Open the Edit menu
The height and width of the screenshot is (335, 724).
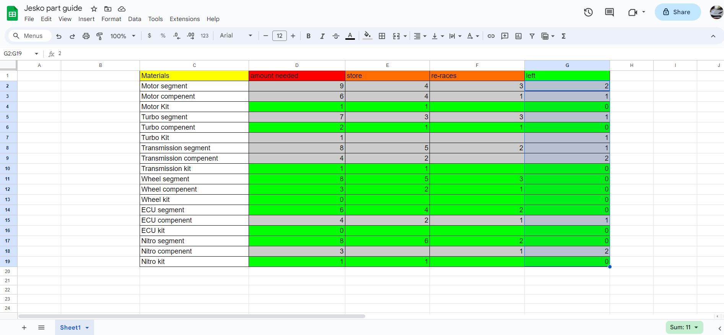coord(46,19)
